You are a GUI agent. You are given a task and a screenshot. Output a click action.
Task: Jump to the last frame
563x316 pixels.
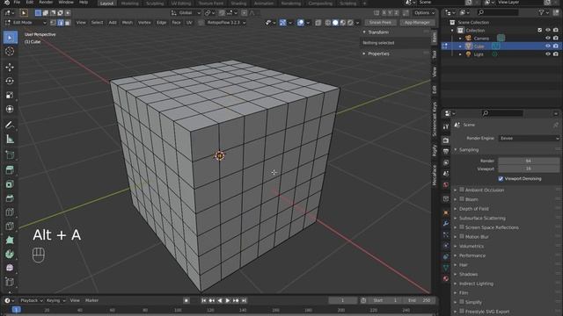click(244, 300)
